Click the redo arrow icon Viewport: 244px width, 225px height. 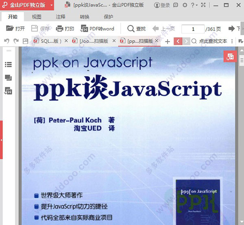pyautogui.click(x=16, y=41)
